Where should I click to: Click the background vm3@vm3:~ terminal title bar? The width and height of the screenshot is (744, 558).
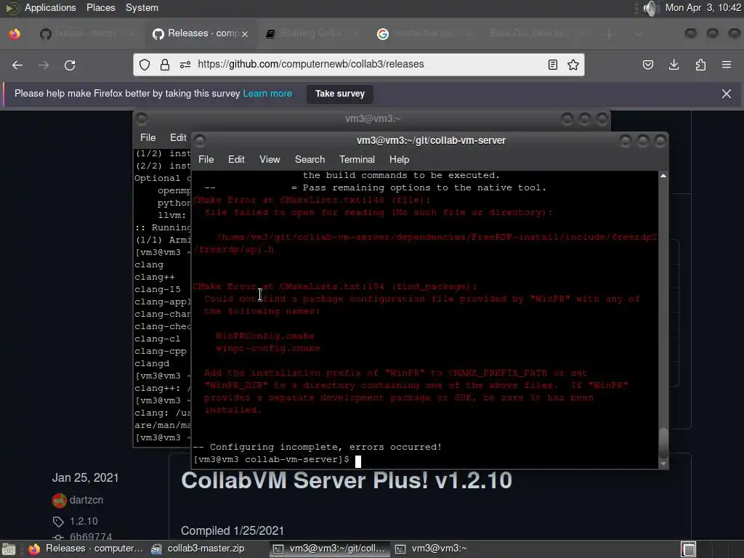(373, 118)
